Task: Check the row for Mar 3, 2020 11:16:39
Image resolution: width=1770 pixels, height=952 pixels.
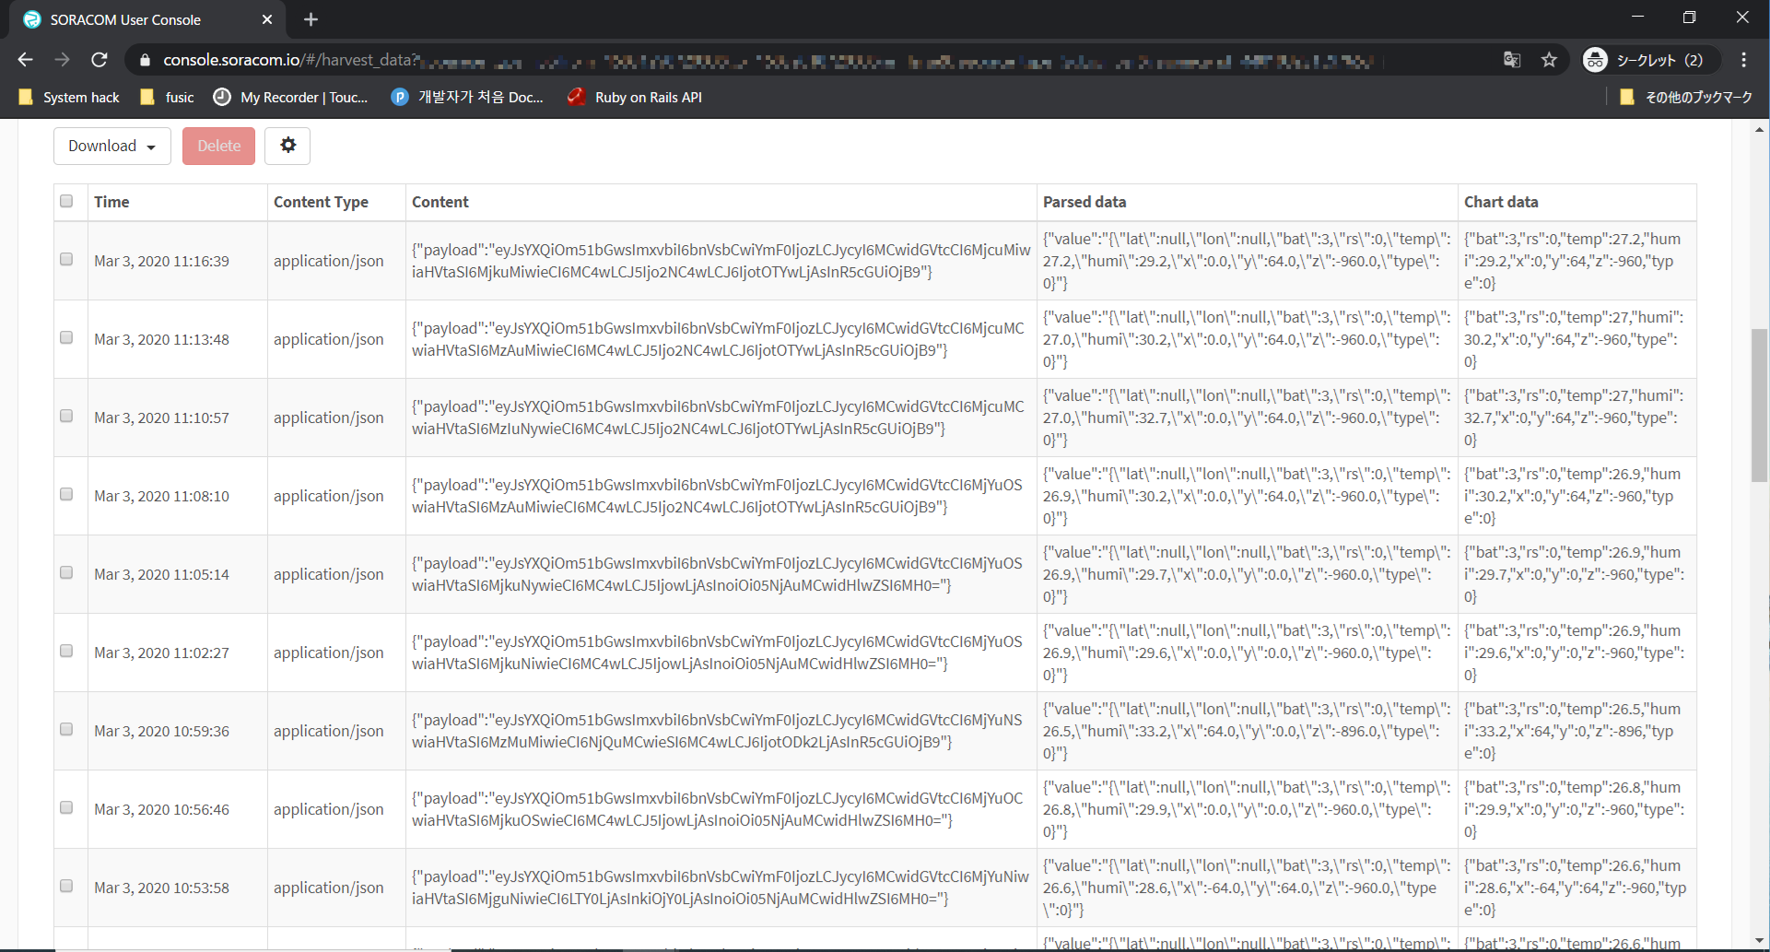Action: point(66,260)
